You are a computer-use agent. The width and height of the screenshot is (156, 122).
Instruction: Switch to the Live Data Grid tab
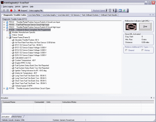coord(63,15)
